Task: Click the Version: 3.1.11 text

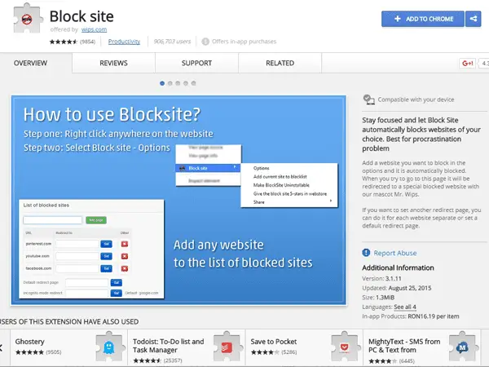Action: coord(381,278)
